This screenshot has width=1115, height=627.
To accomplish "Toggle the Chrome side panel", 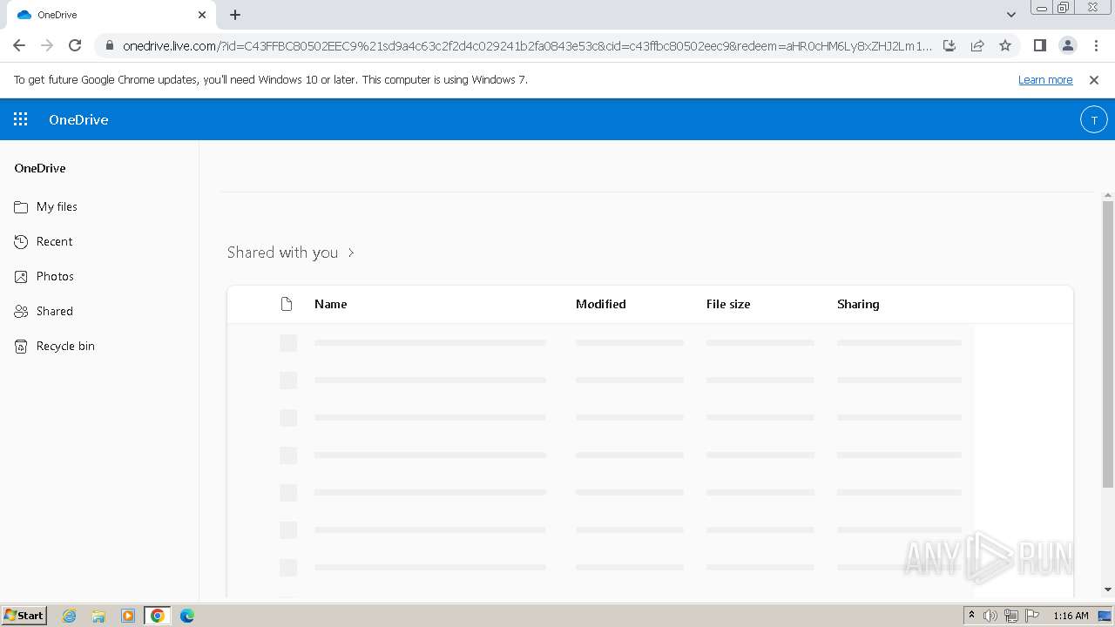I will (x=1039, y=45).
